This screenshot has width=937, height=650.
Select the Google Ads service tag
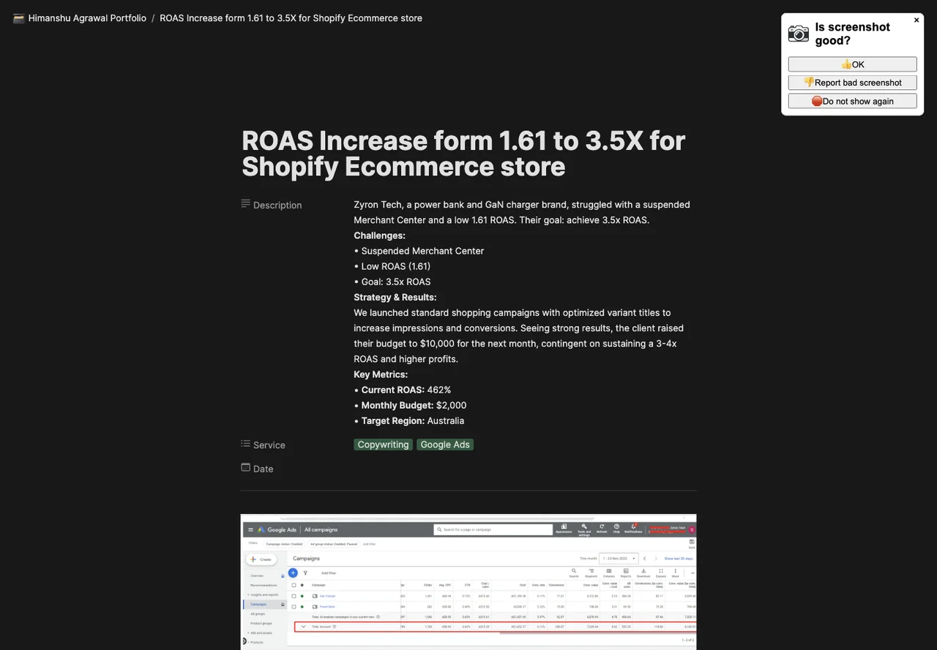[x=445, y=445]
